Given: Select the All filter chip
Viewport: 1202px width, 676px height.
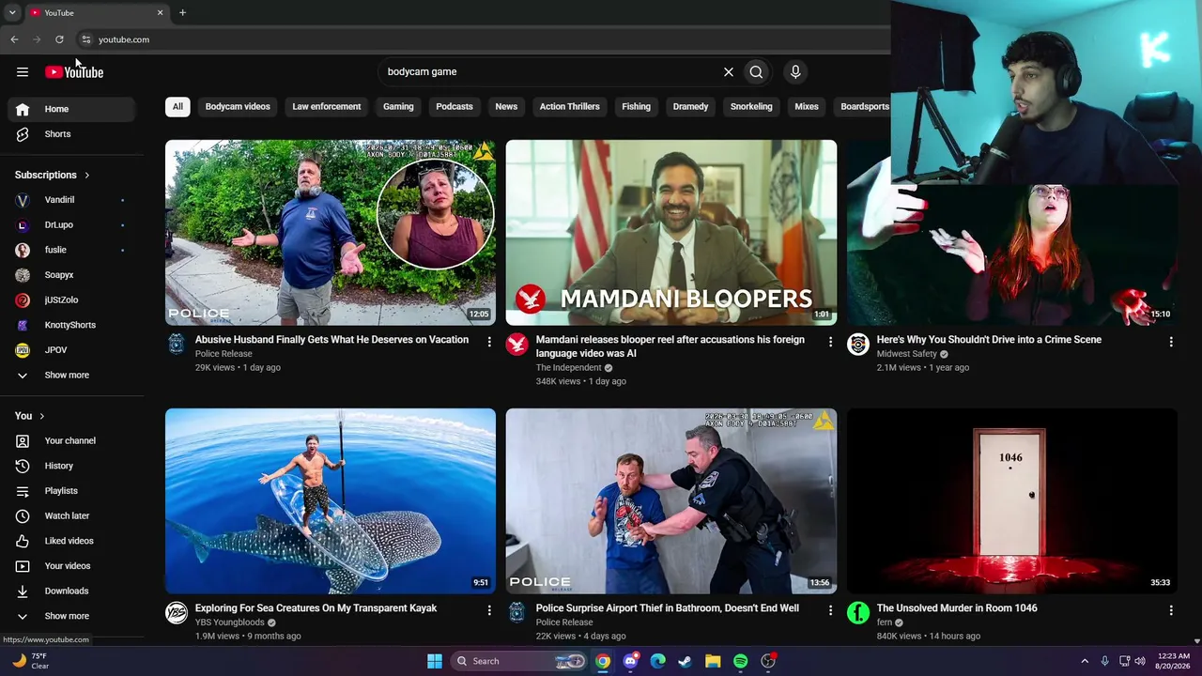Looking at the screenshot, I should point(177,107).
